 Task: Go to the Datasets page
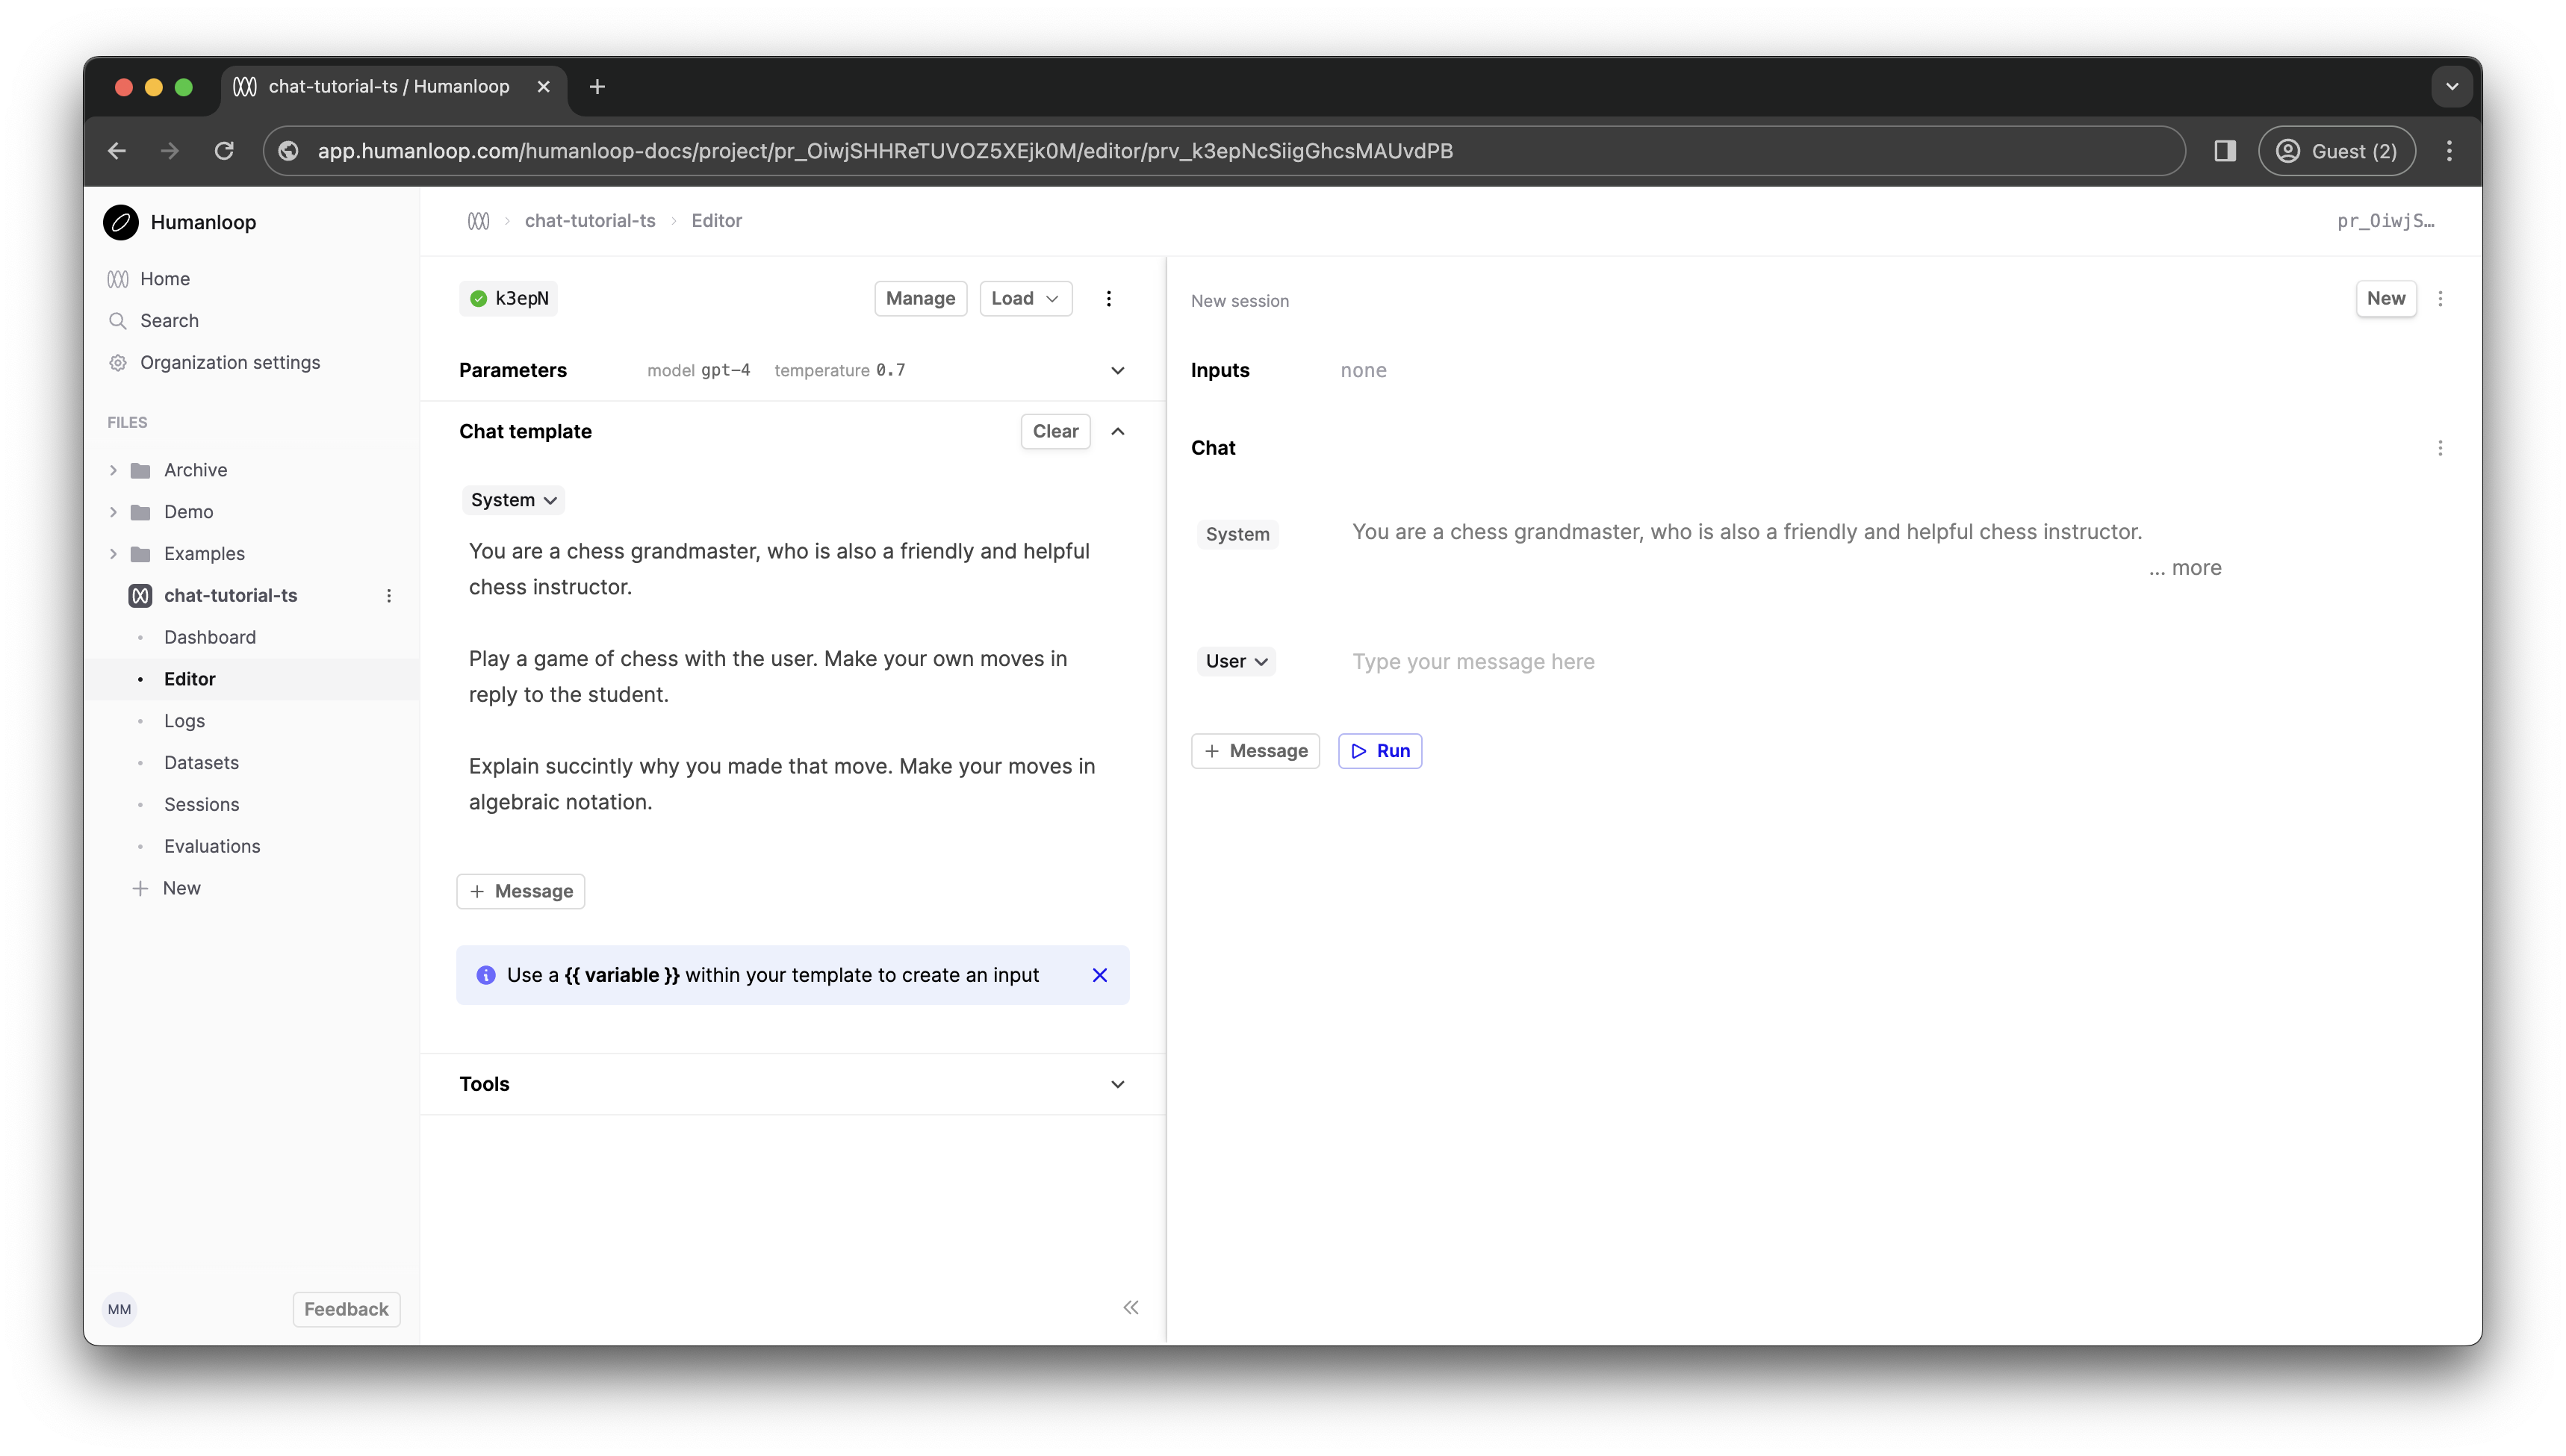pos(201,764)
